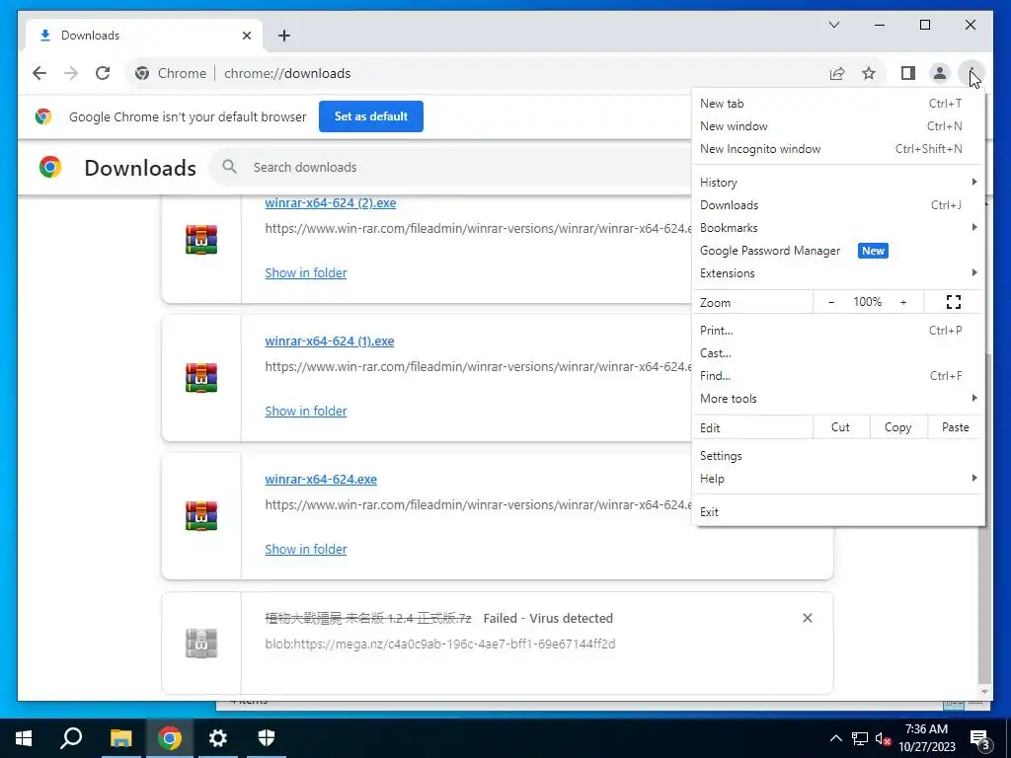The height and width of the screenshot is (758, 1011).
Task: Open the Windows Start menu
Action: (24, 738)
